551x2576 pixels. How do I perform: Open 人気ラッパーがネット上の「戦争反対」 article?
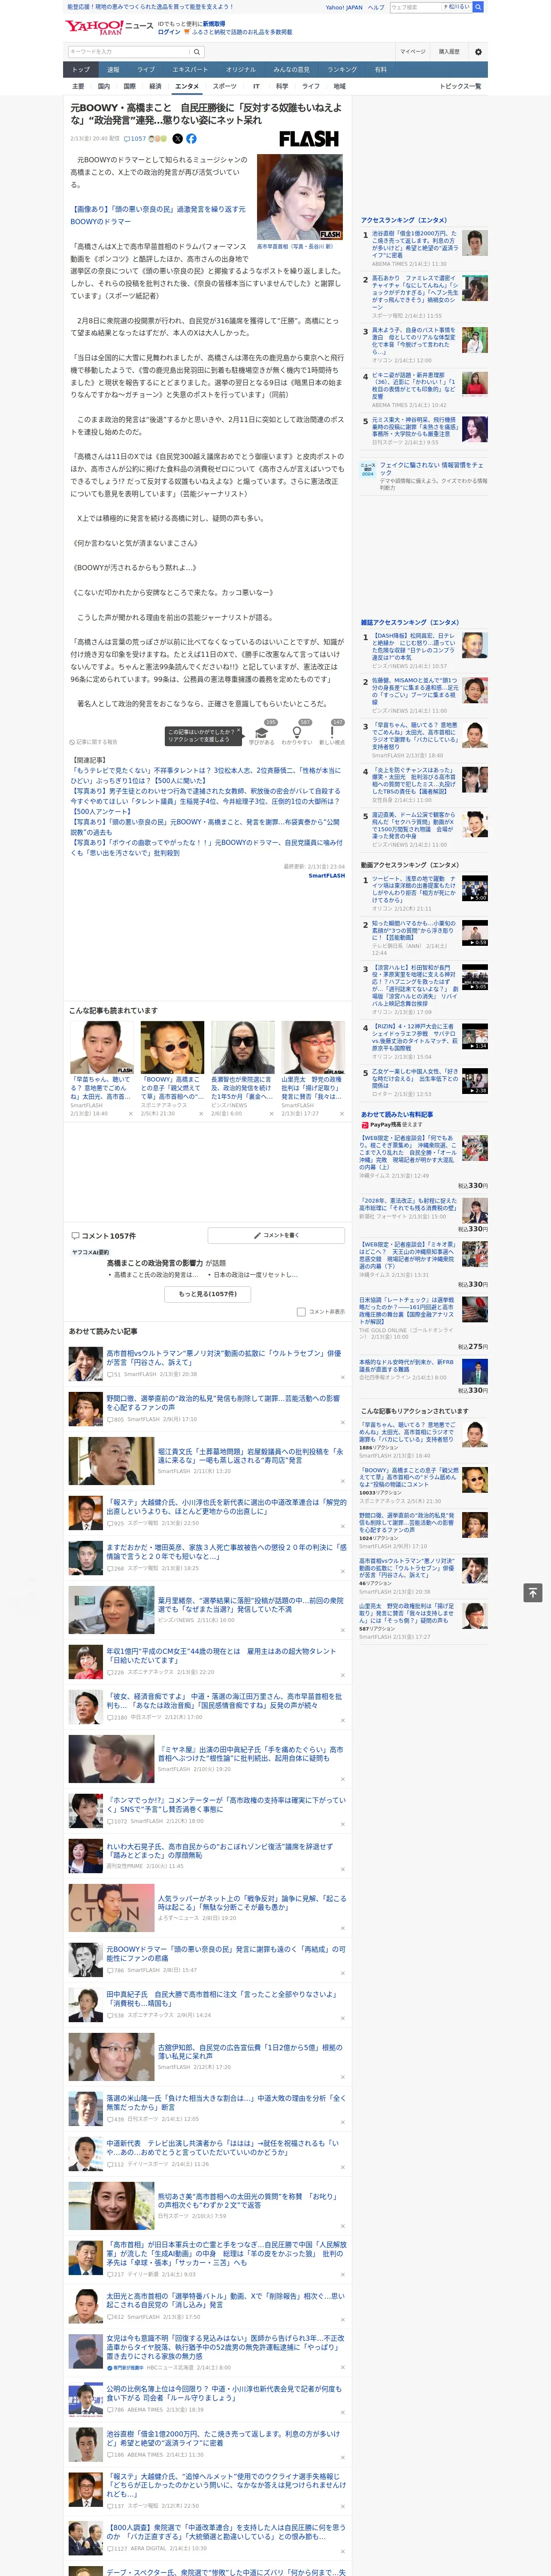point(251,1902)
